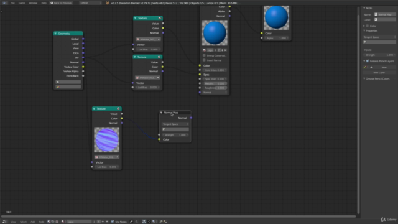Collapse the top Texture node
Screen dimensions: 398x224
pos(136,18)
